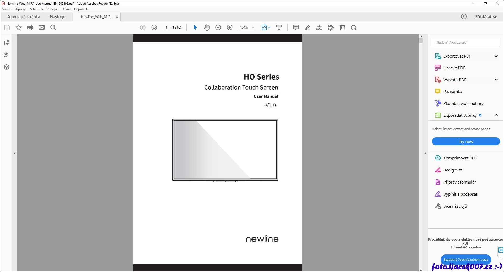
Task: Open the Zobrazení menu
Action: pyautogui.click(x=36, y=9)
